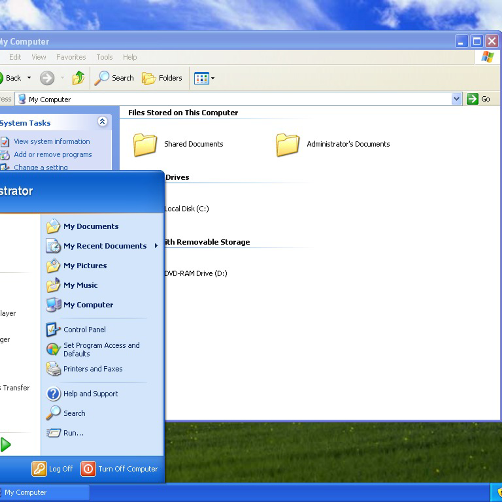
Task: Click Add or remove programs link
Action: pyautogui.click(x=53, y=154)
